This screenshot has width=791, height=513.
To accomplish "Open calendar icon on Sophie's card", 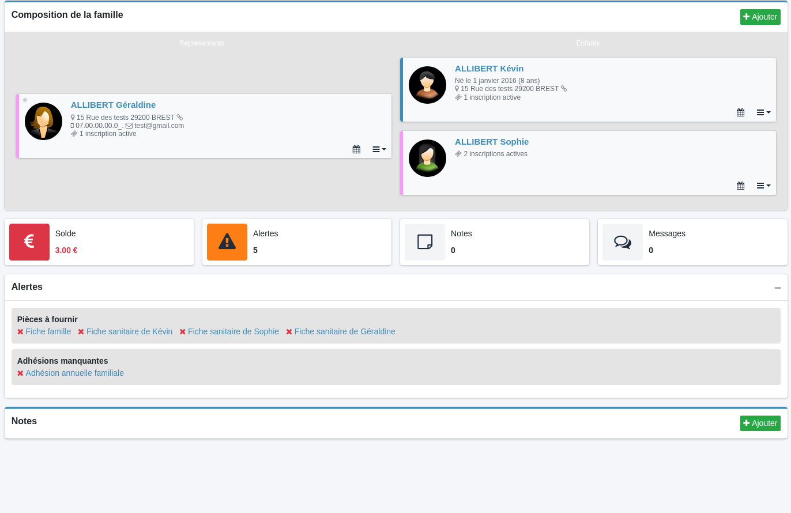I will point(740,186).
